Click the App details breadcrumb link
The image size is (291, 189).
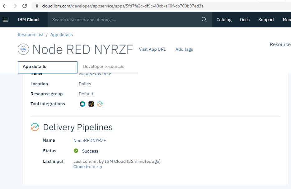62,35
